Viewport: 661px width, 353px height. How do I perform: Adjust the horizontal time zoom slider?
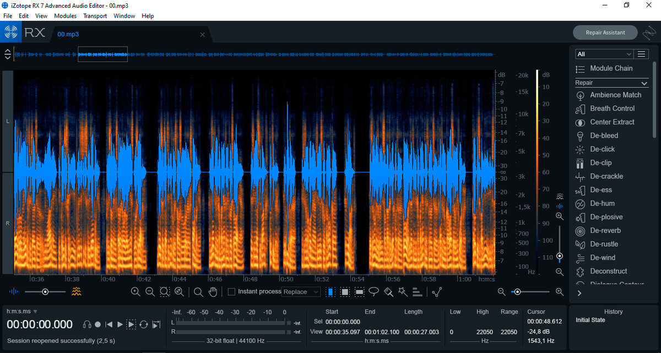[530, 291]
